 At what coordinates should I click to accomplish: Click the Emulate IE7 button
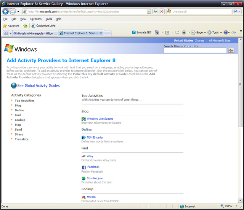(x=142, y=32)
